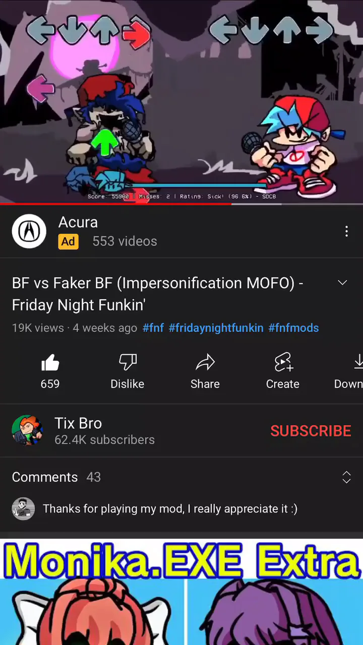The width and height of the screenshot is (363, 645).
Task: Tap the Share arrow icon
Action: click(205, 362)
